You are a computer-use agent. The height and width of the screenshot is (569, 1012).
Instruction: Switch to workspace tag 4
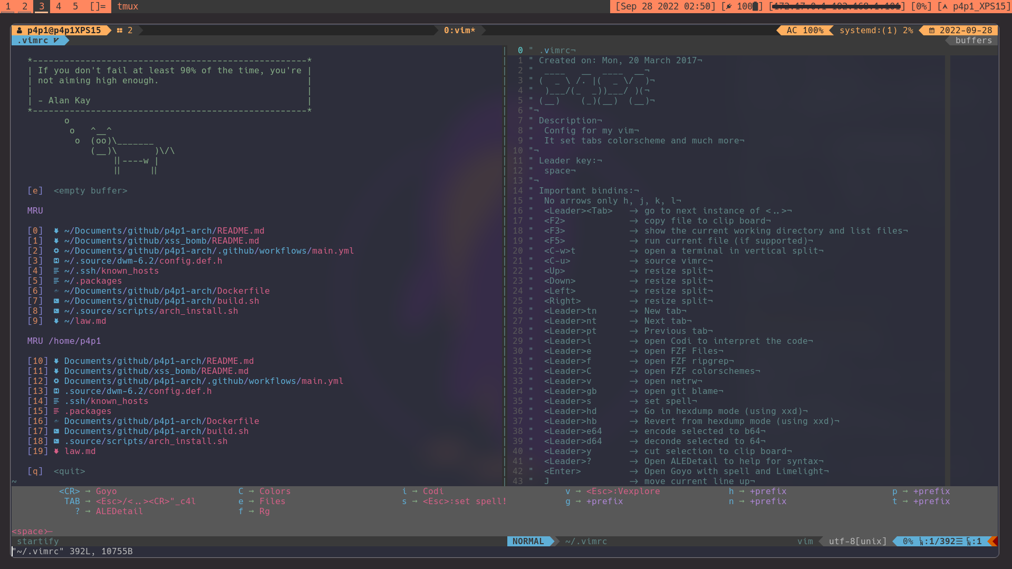point(59,6)
